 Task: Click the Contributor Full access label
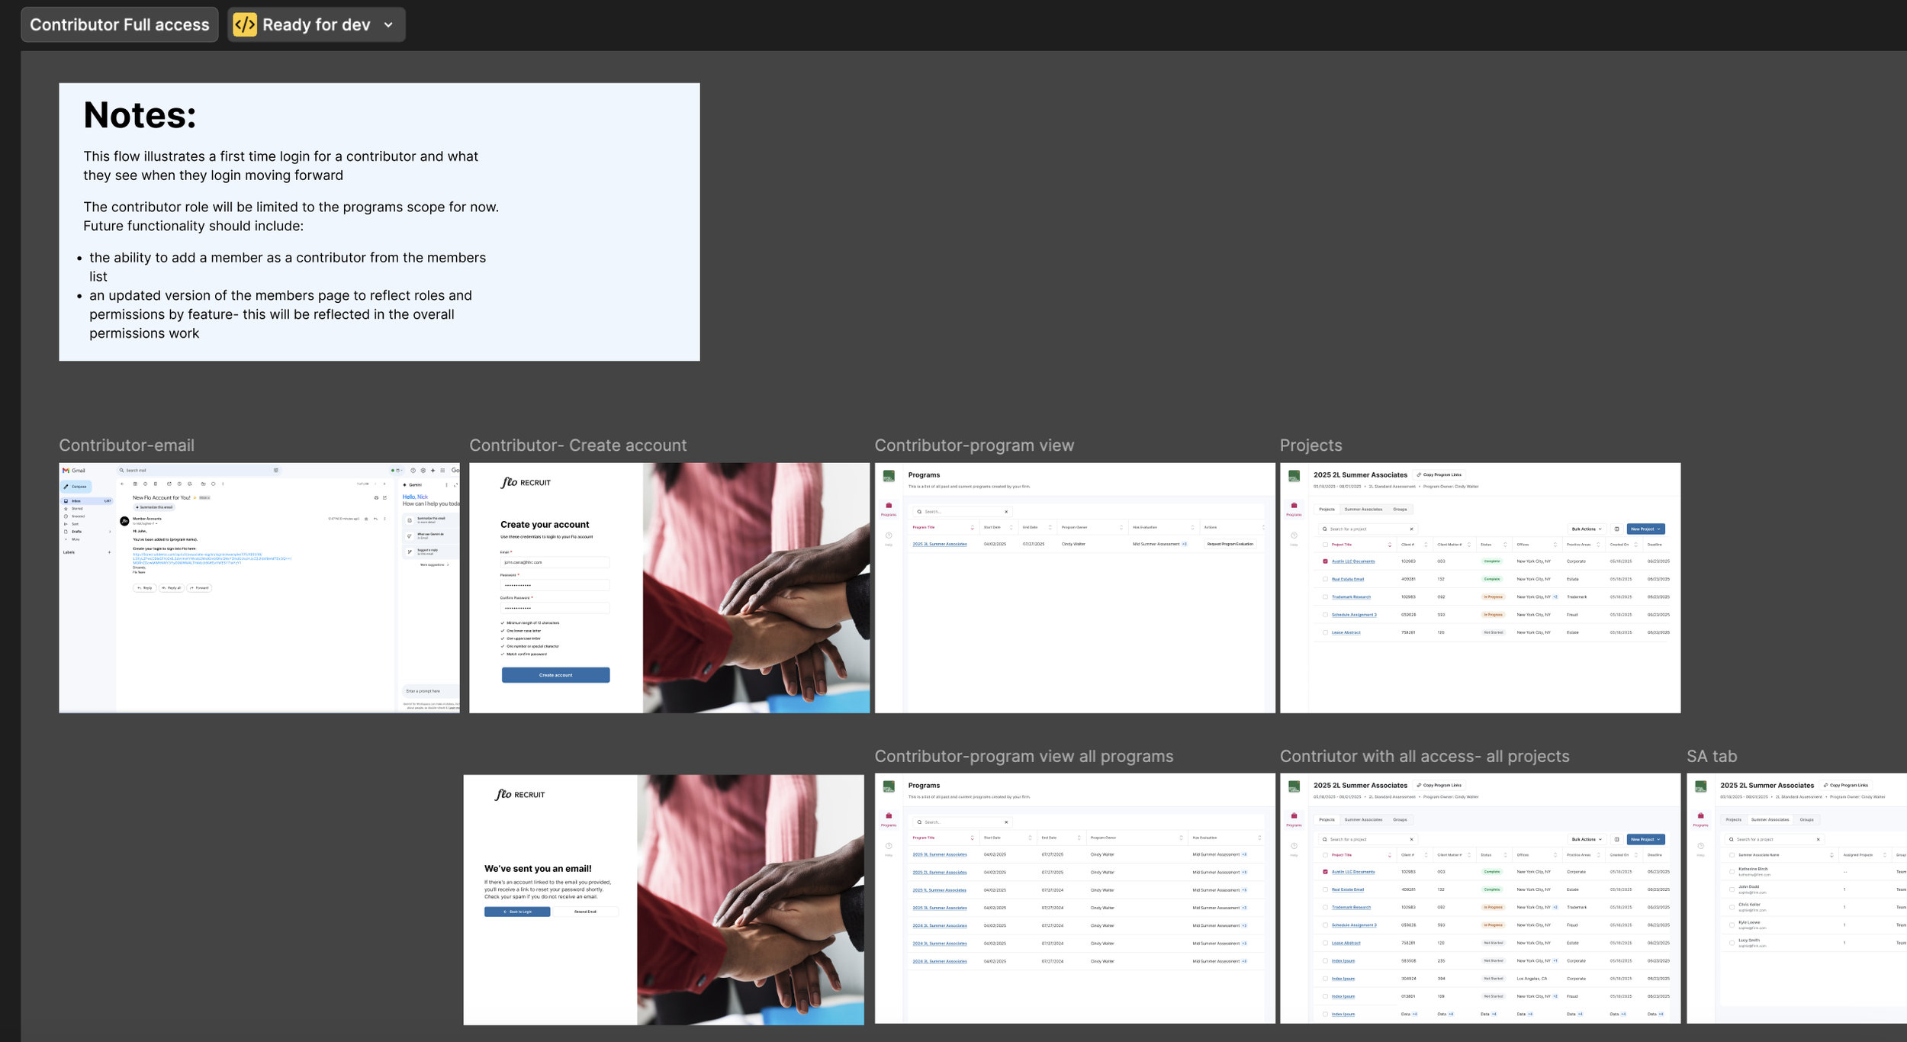pos(119,24)
